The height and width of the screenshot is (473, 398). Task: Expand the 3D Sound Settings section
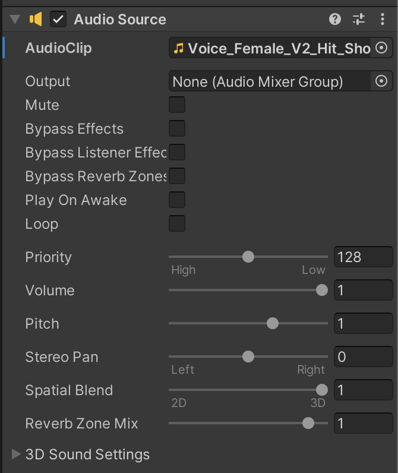[x=16, y=455]
